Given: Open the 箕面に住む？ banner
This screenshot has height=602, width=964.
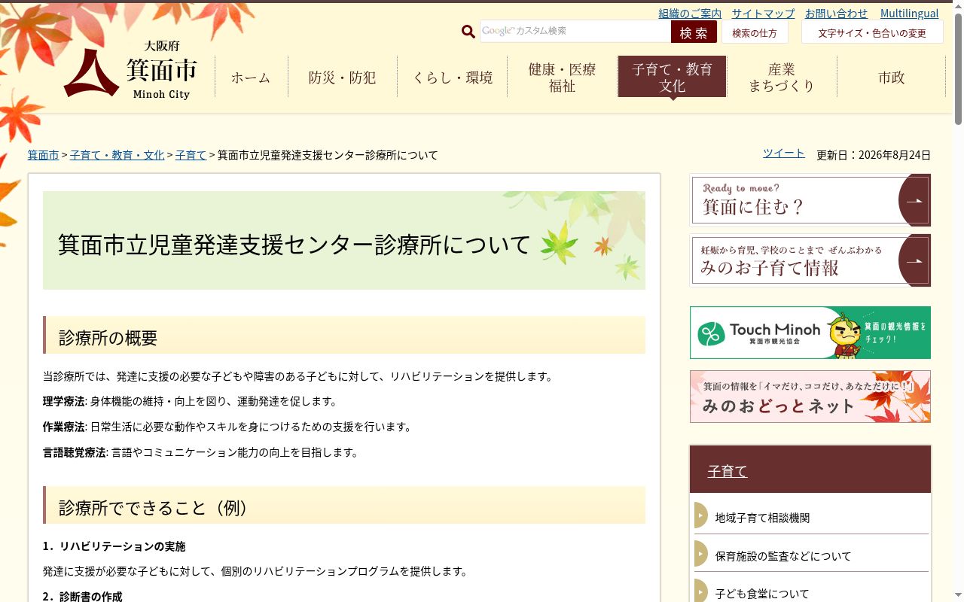Looking at the screenshot, I should pos(810,200).
